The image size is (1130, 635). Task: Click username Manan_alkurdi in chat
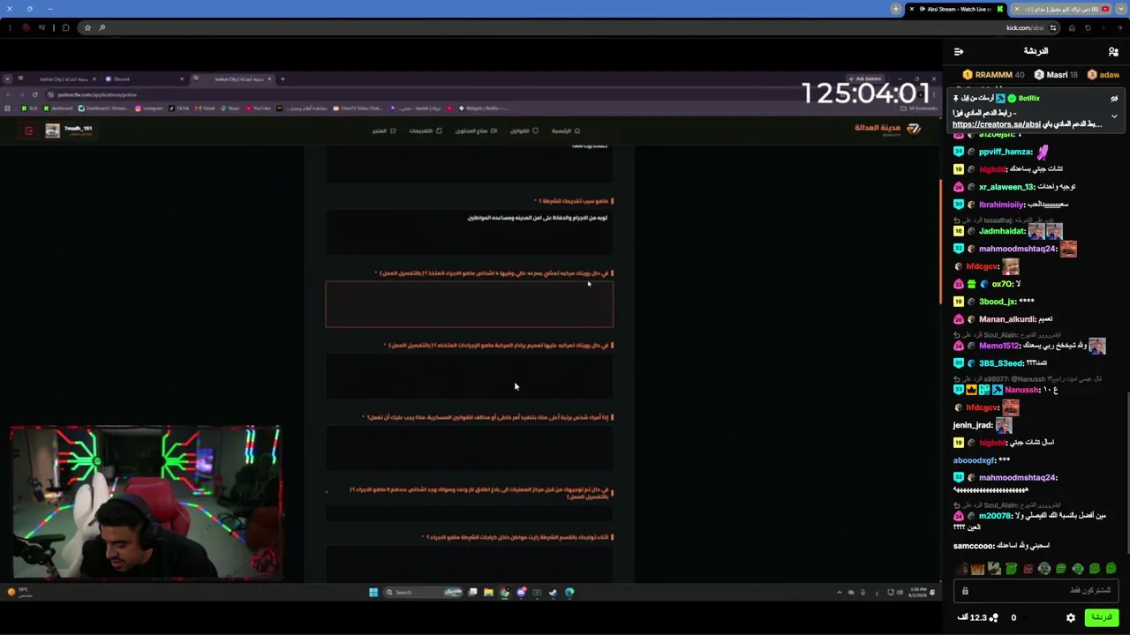pos(1007,319)
